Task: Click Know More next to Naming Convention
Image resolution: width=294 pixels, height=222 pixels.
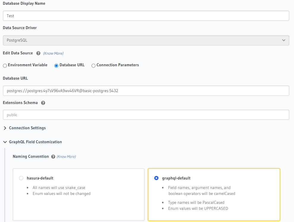Action: 66,156
